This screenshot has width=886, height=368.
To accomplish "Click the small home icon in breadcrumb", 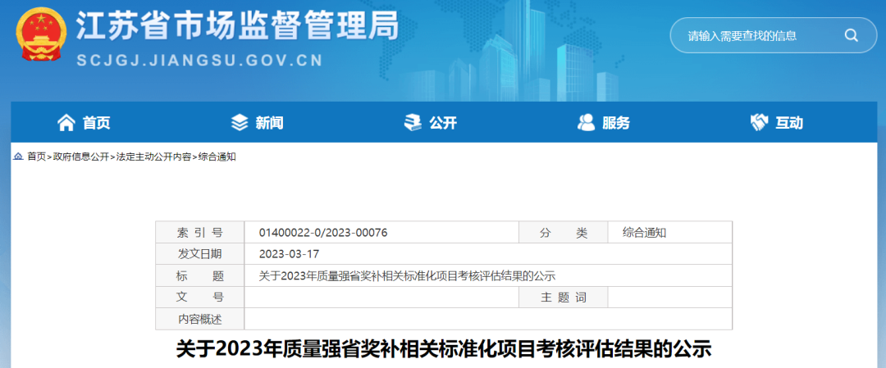I will click(x=19, y=157).
